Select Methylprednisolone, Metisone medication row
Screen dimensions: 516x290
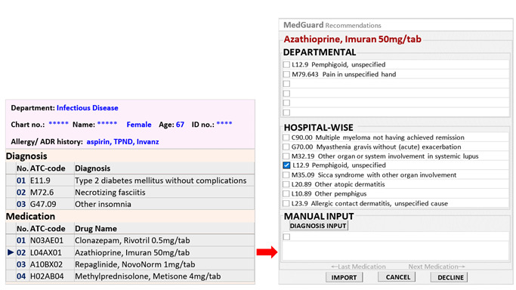pyautogui.click(x=130, y=276)
